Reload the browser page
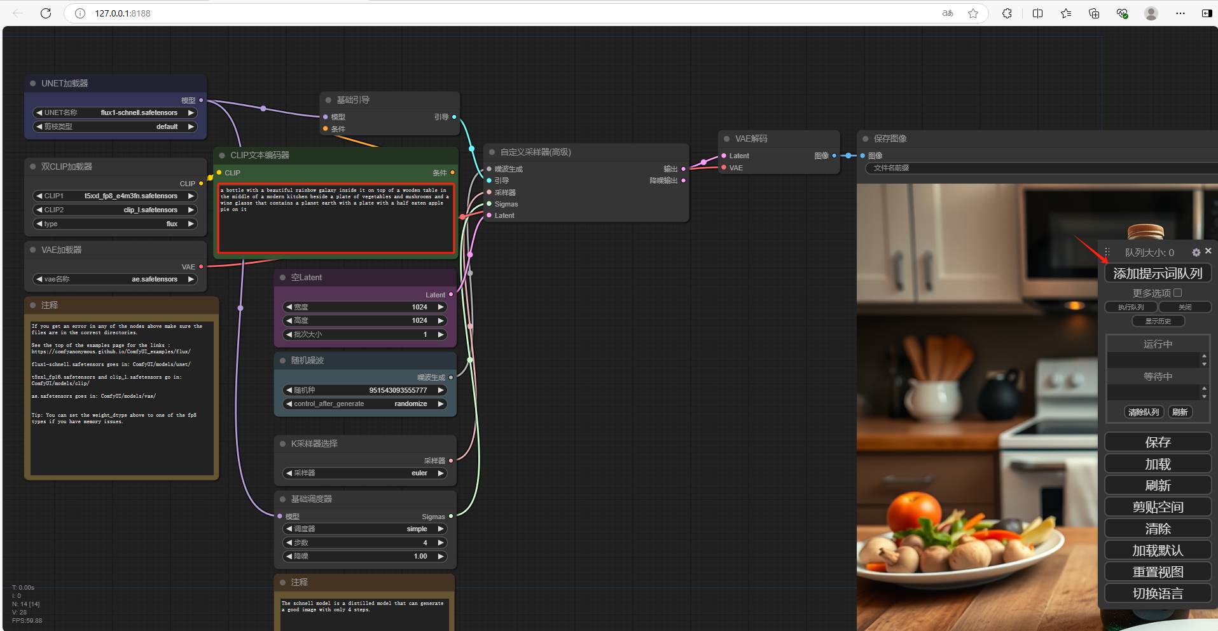 click(x=46, y=13)
